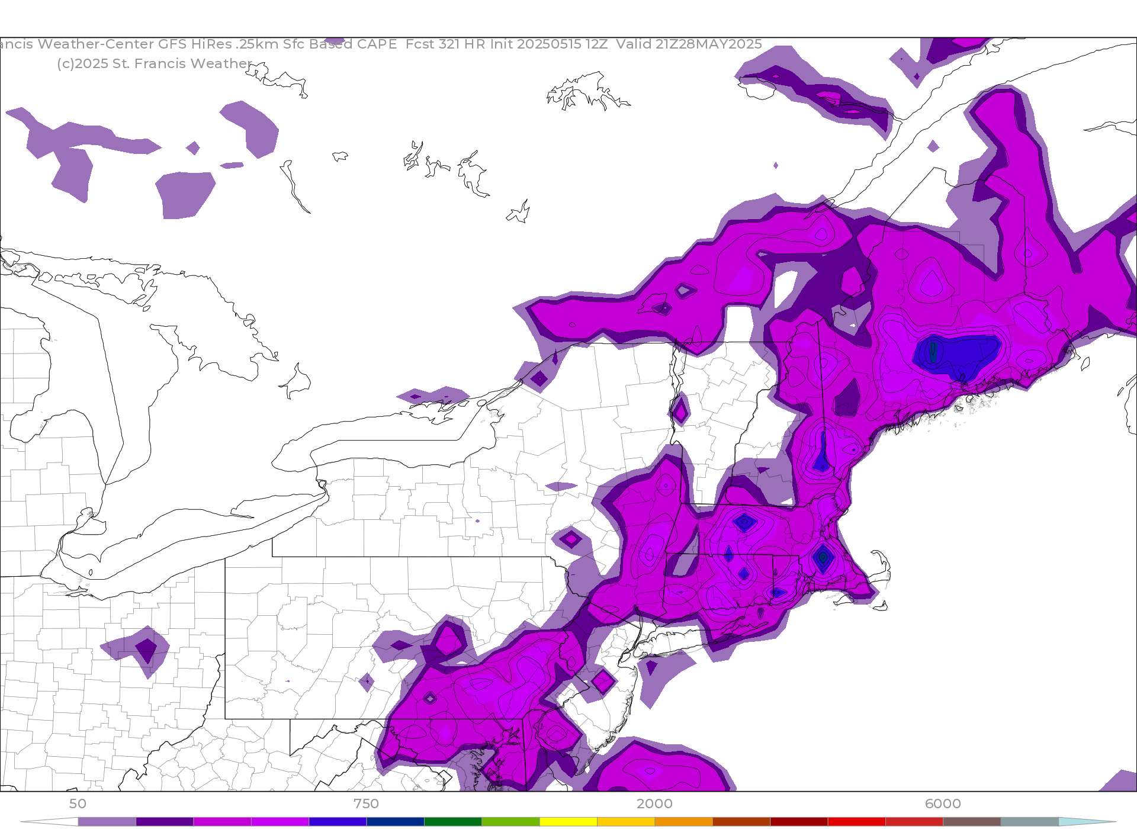The image size is (1137, 829).
Task: Click the 6000 legend label
Action: pos(943,804)
